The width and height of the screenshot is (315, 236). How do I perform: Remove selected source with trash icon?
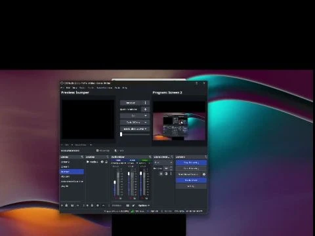[x=92, y=206]
